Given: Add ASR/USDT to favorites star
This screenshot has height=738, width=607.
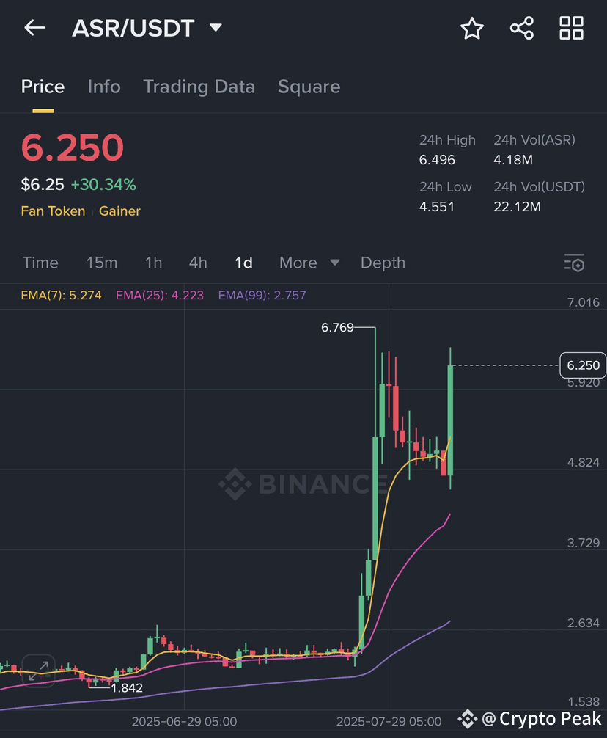Looking at the screenshot, I should (471, 28).
